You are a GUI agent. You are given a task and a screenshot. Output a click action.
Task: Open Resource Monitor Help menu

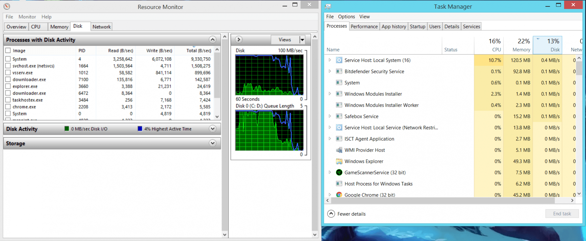coord(46,17)
